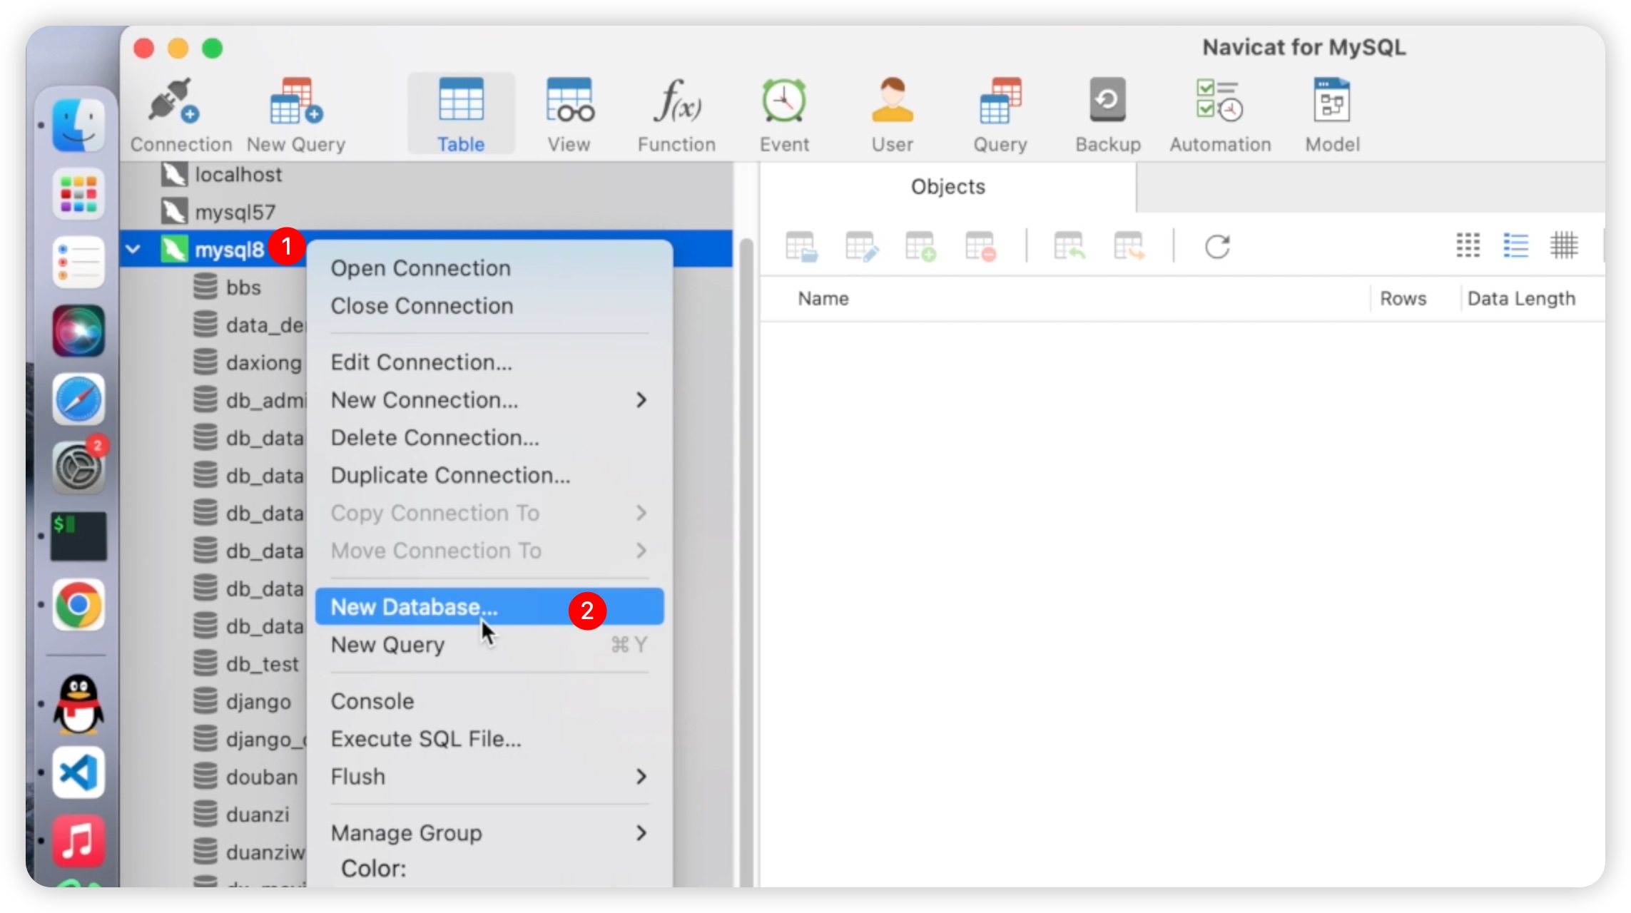
Task: Switch to icon grid view
Action: tap(1468, 245)
